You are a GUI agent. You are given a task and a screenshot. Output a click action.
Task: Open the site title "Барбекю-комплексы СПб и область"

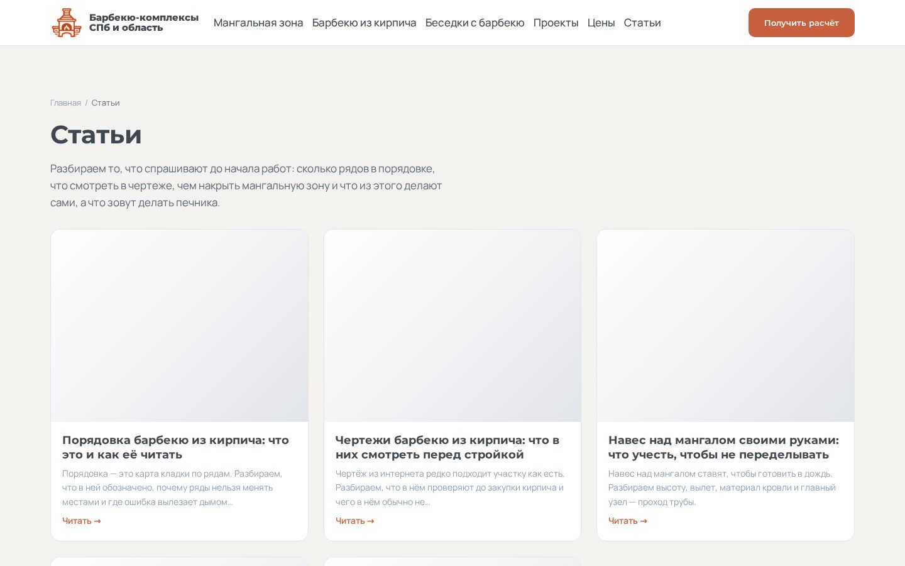[144, 23]
